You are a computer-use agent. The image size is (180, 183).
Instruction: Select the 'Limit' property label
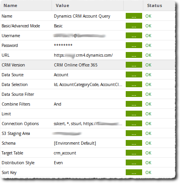click(x=6, y=114)
